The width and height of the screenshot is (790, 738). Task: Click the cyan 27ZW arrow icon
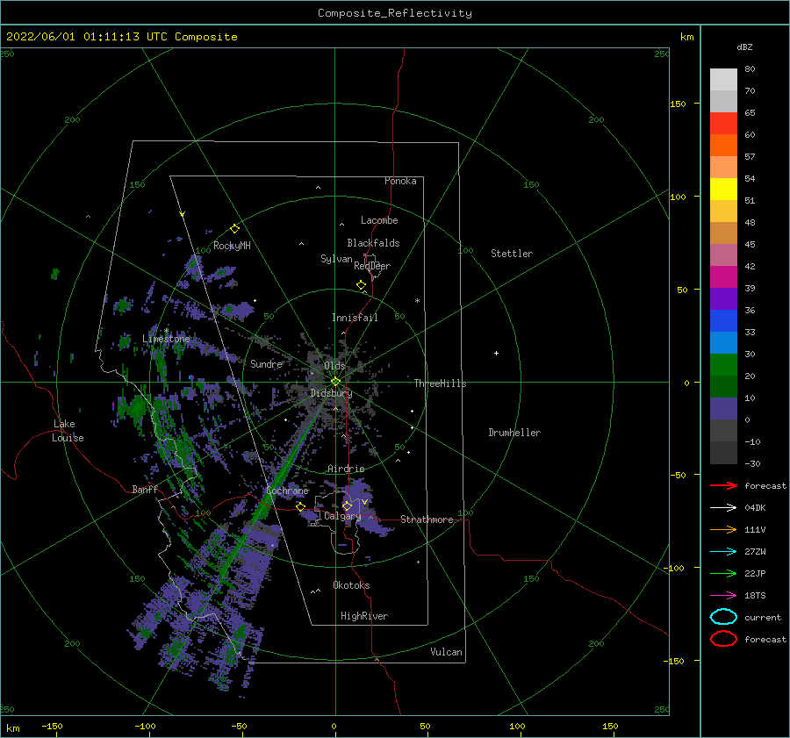click(x=723, y=552)
